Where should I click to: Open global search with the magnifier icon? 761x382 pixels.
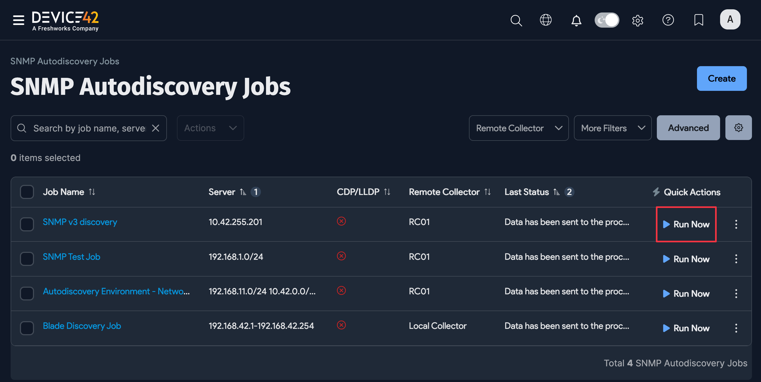coord(516,20)
